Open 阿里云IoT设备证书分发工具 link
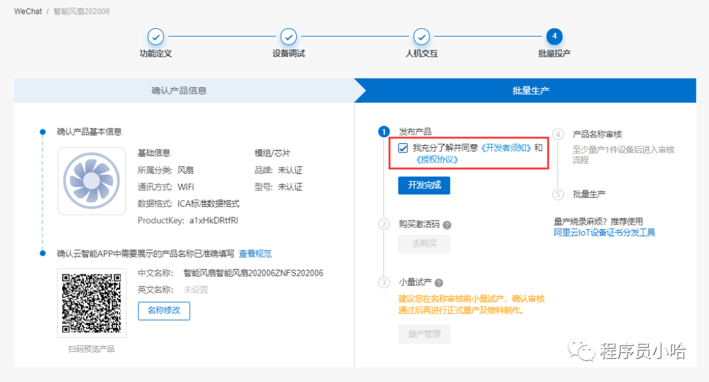This screenshot has height=382, width=709. tap(604, 232)
